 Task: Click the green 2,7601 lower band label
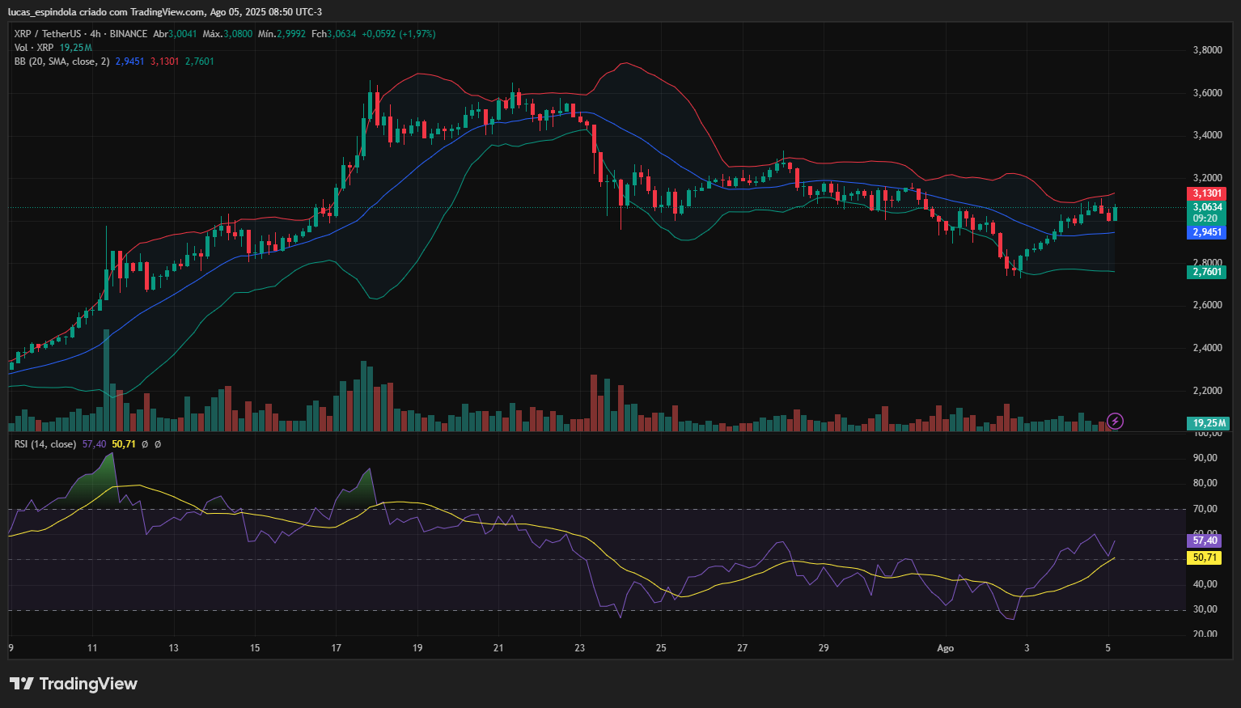click(1206, 272)
